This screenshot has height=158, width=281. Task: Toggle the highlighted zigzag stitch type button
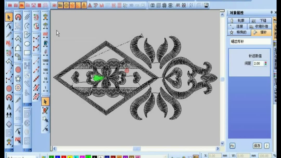point(22,5)
